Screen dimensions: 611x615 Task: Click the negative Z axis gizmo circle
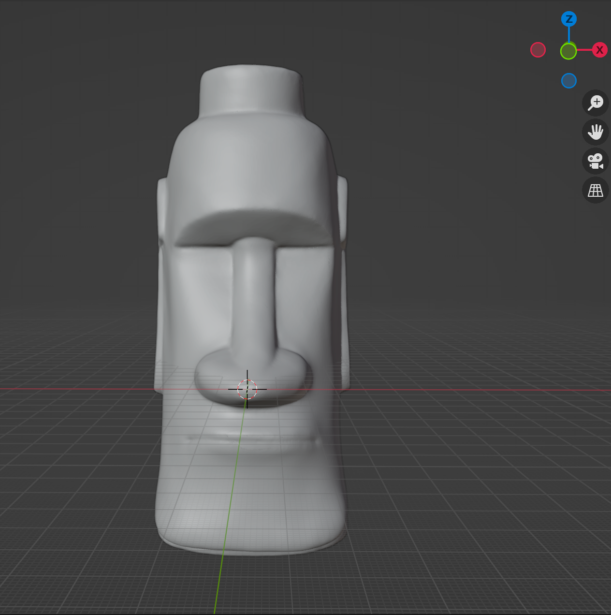pyautogui.click(x=569, y=81)
